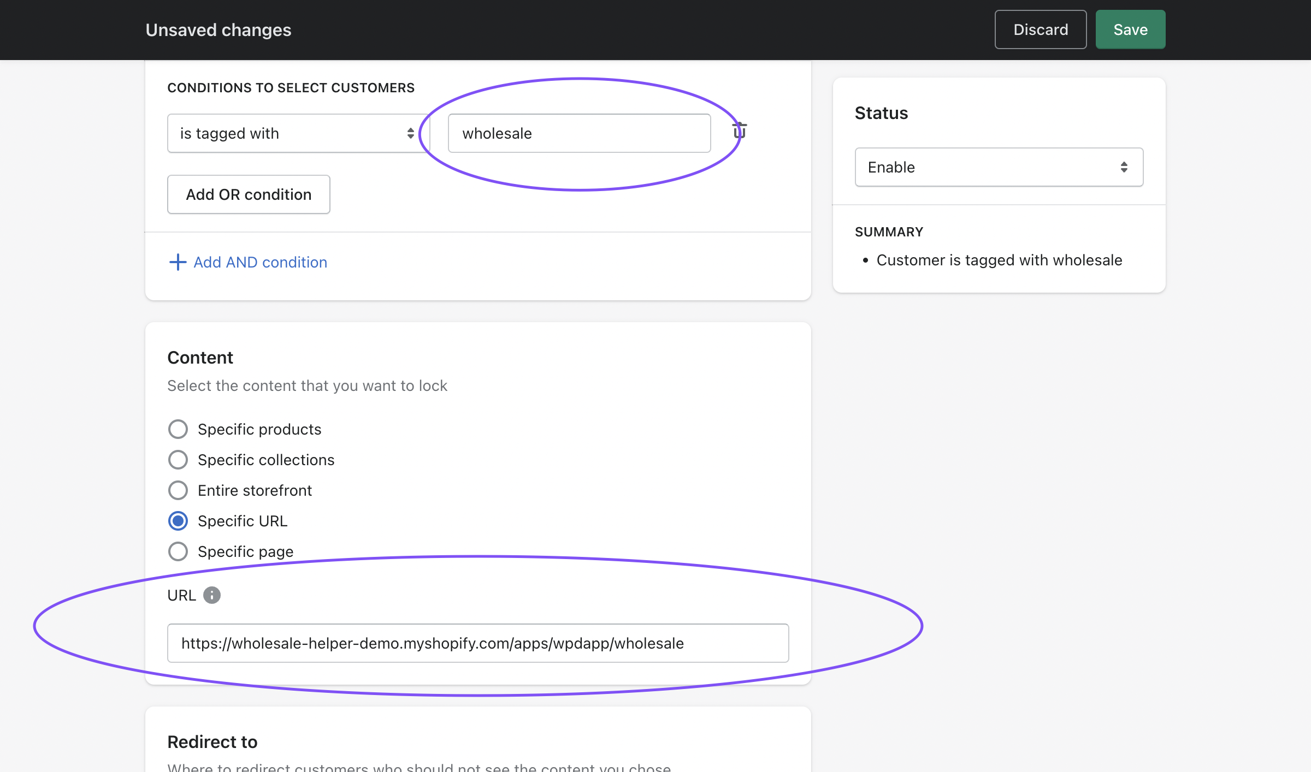The width and height of the screenshot is (1311, 772).
Task: Click the plus icon beside Add AND condition
Action: click(178, 262)
